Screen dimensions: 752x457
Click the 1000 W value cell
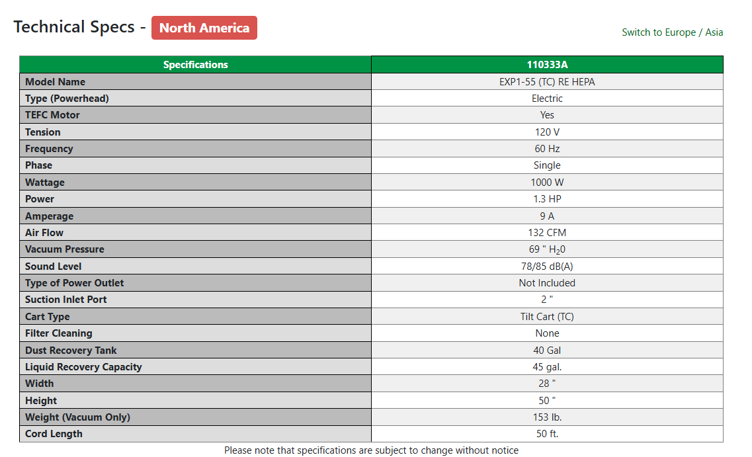point(547,183)
